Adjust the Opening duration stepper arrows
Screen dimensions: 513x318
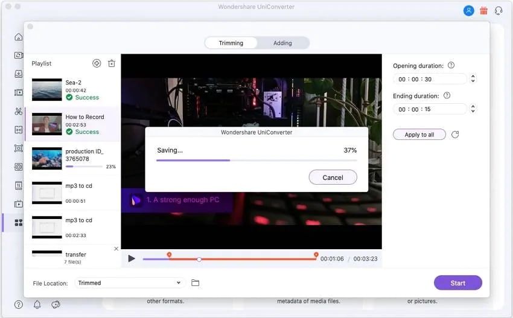click(473, 78)
